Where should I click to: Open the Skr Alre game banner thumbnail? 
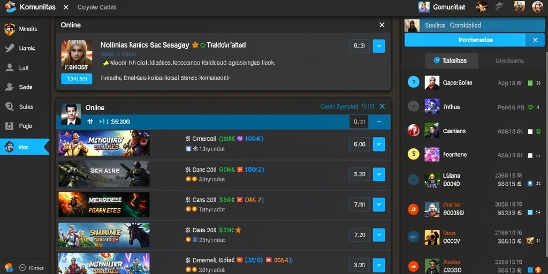click(104, 174)
